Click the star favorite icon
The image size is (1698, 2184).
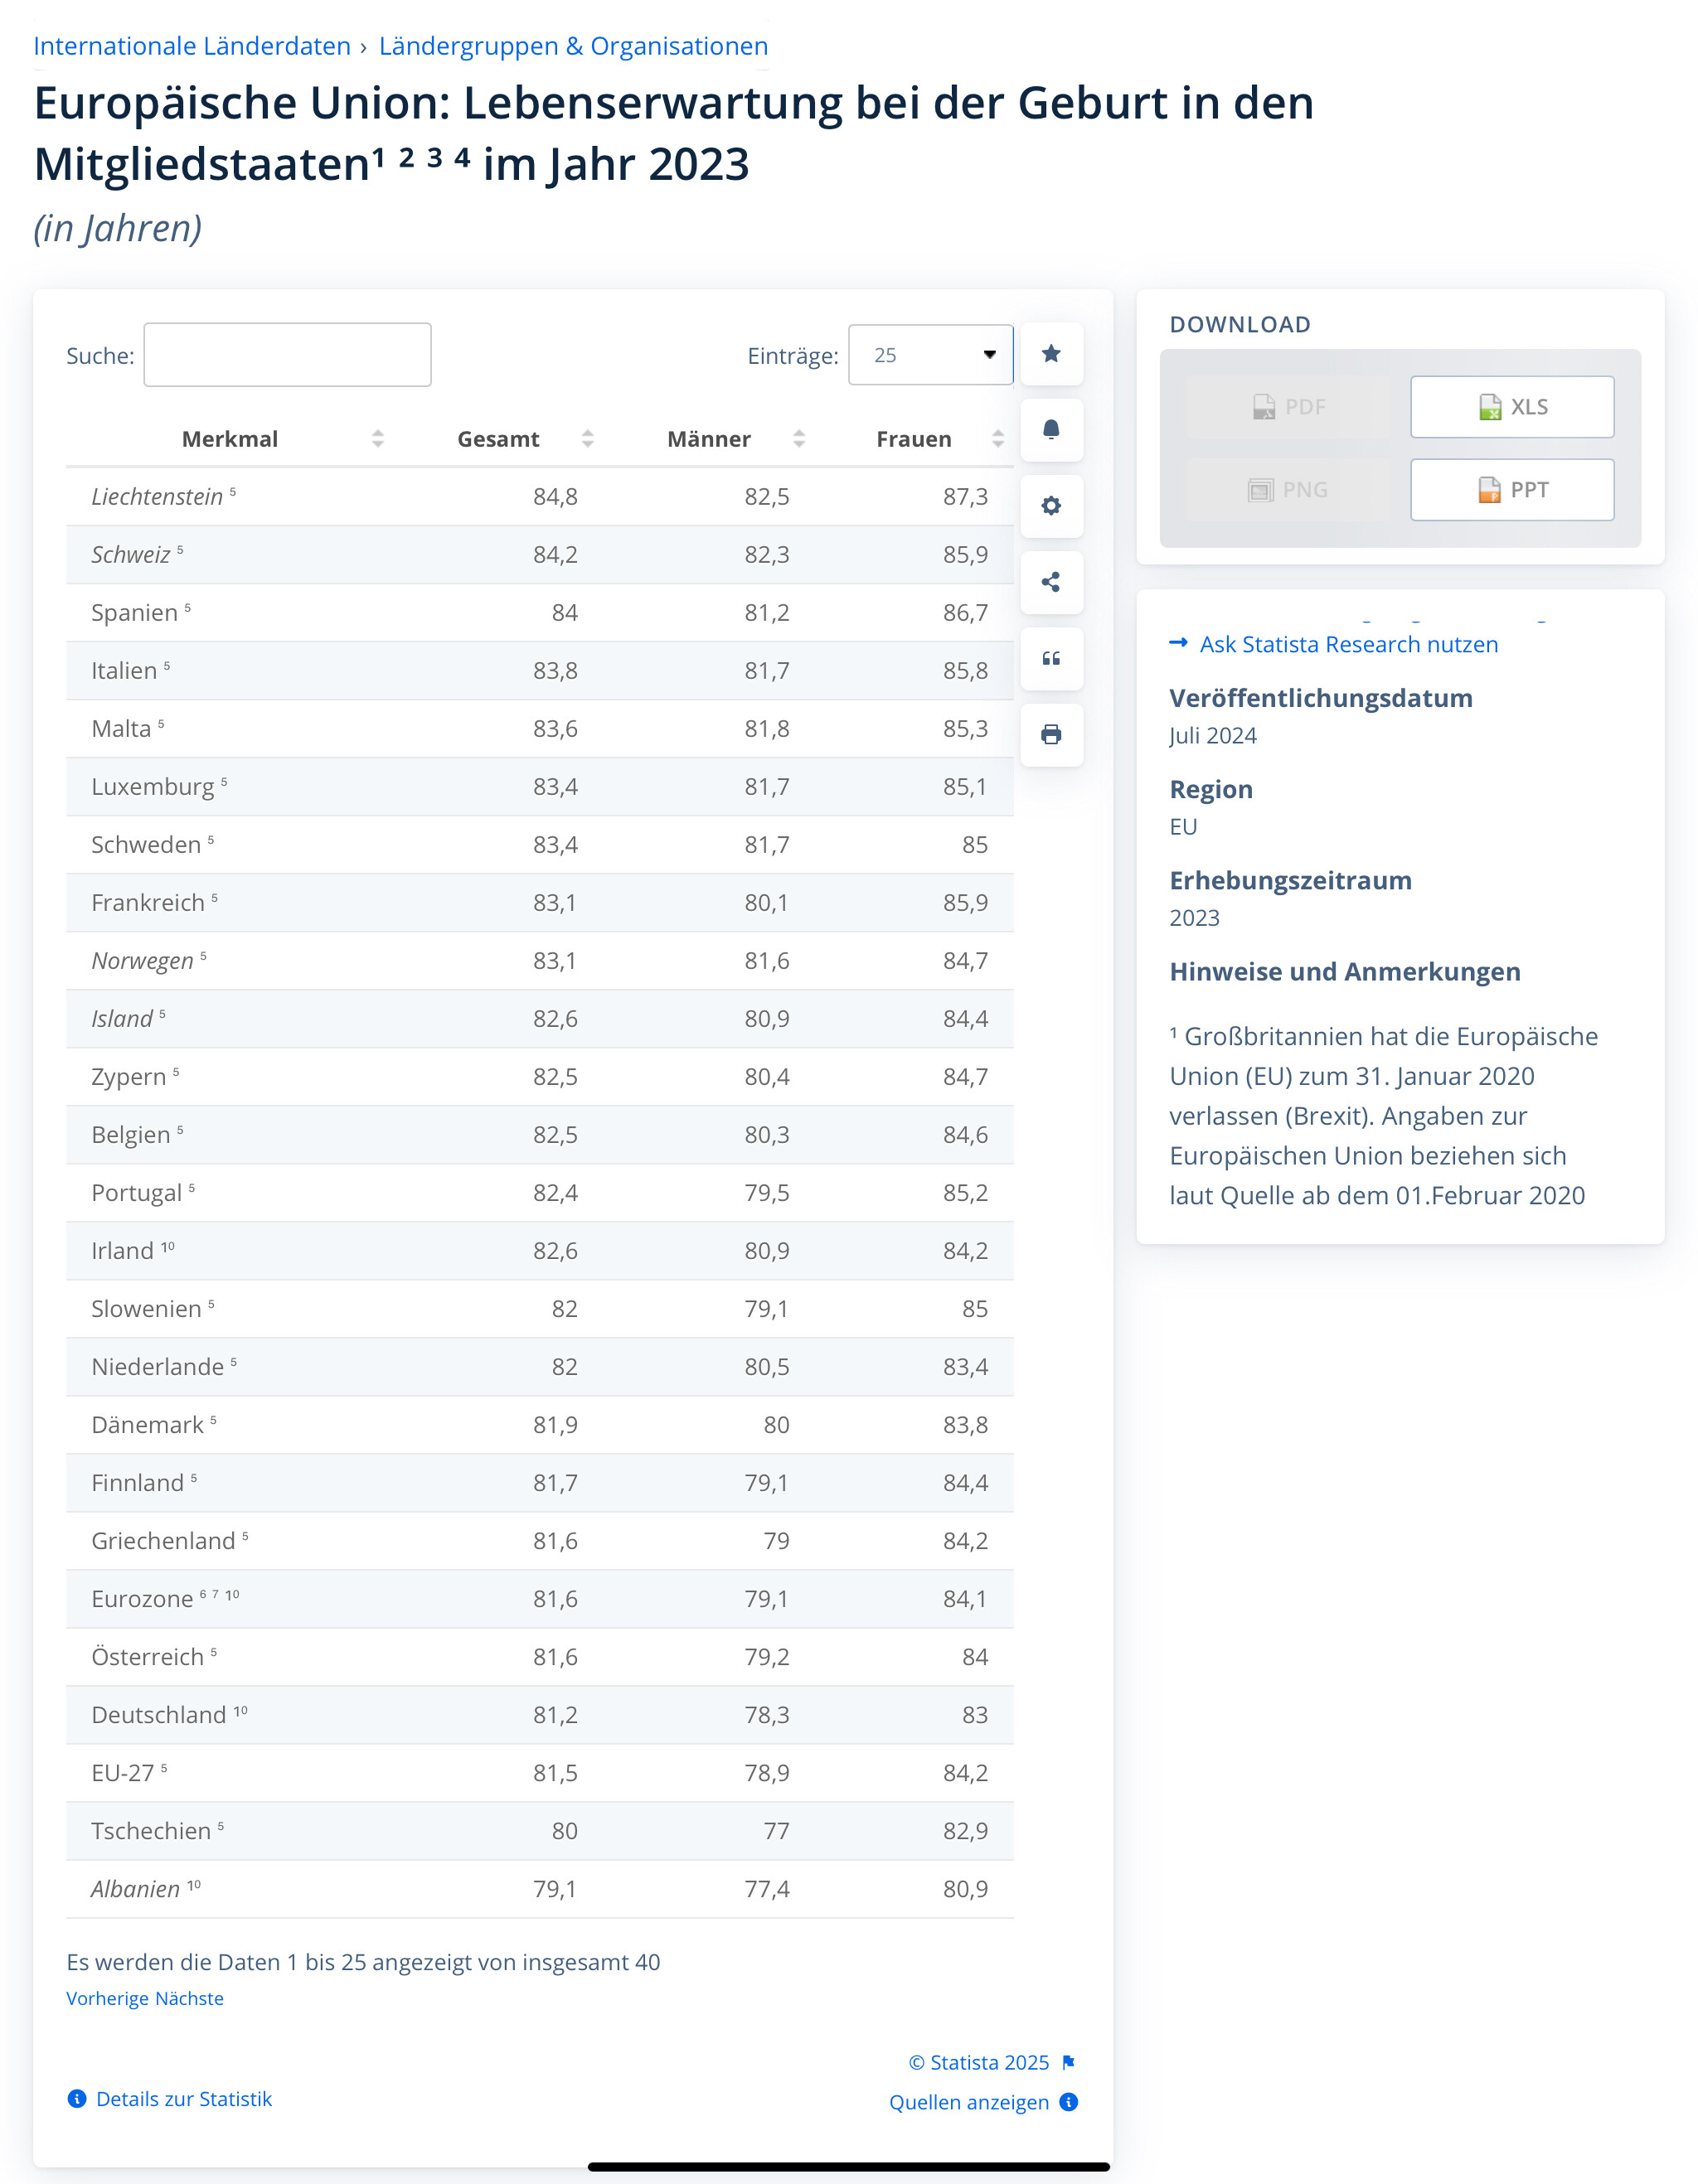click(1050, 354)
